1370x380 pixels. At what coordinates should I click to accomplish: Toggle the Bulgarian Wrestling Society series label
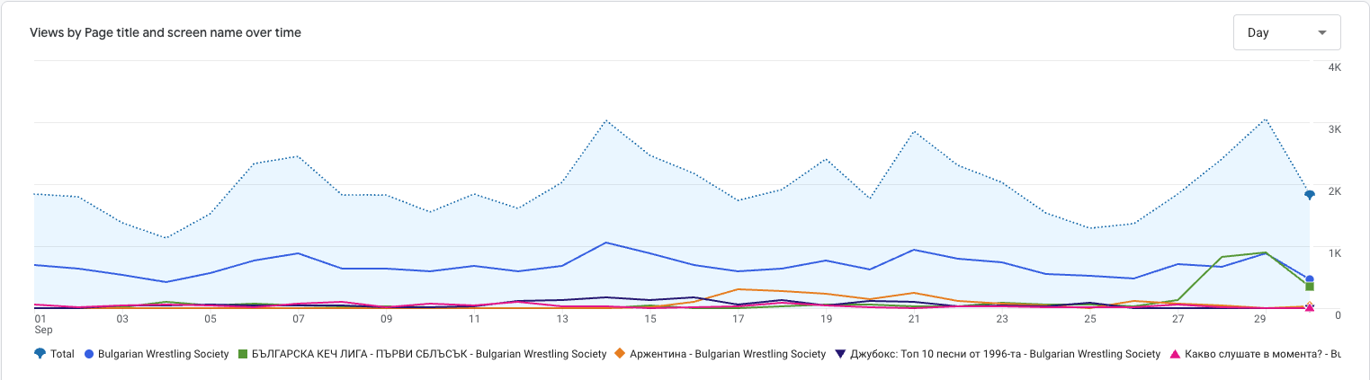point(164,354)
